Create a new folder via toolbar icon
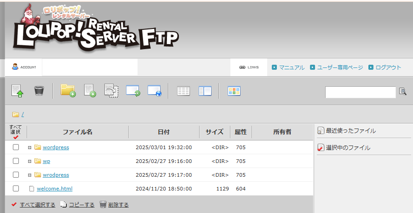The height and width of the screenshot is (213, 413). pyautogui.click(x=68, y=90)
